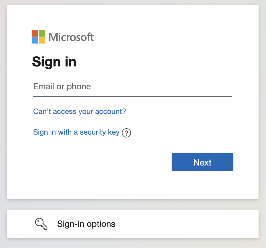Viewport: 266px width, 248px height.
Task: Click the Microsoft four-square logo
Action: point(39,37)
